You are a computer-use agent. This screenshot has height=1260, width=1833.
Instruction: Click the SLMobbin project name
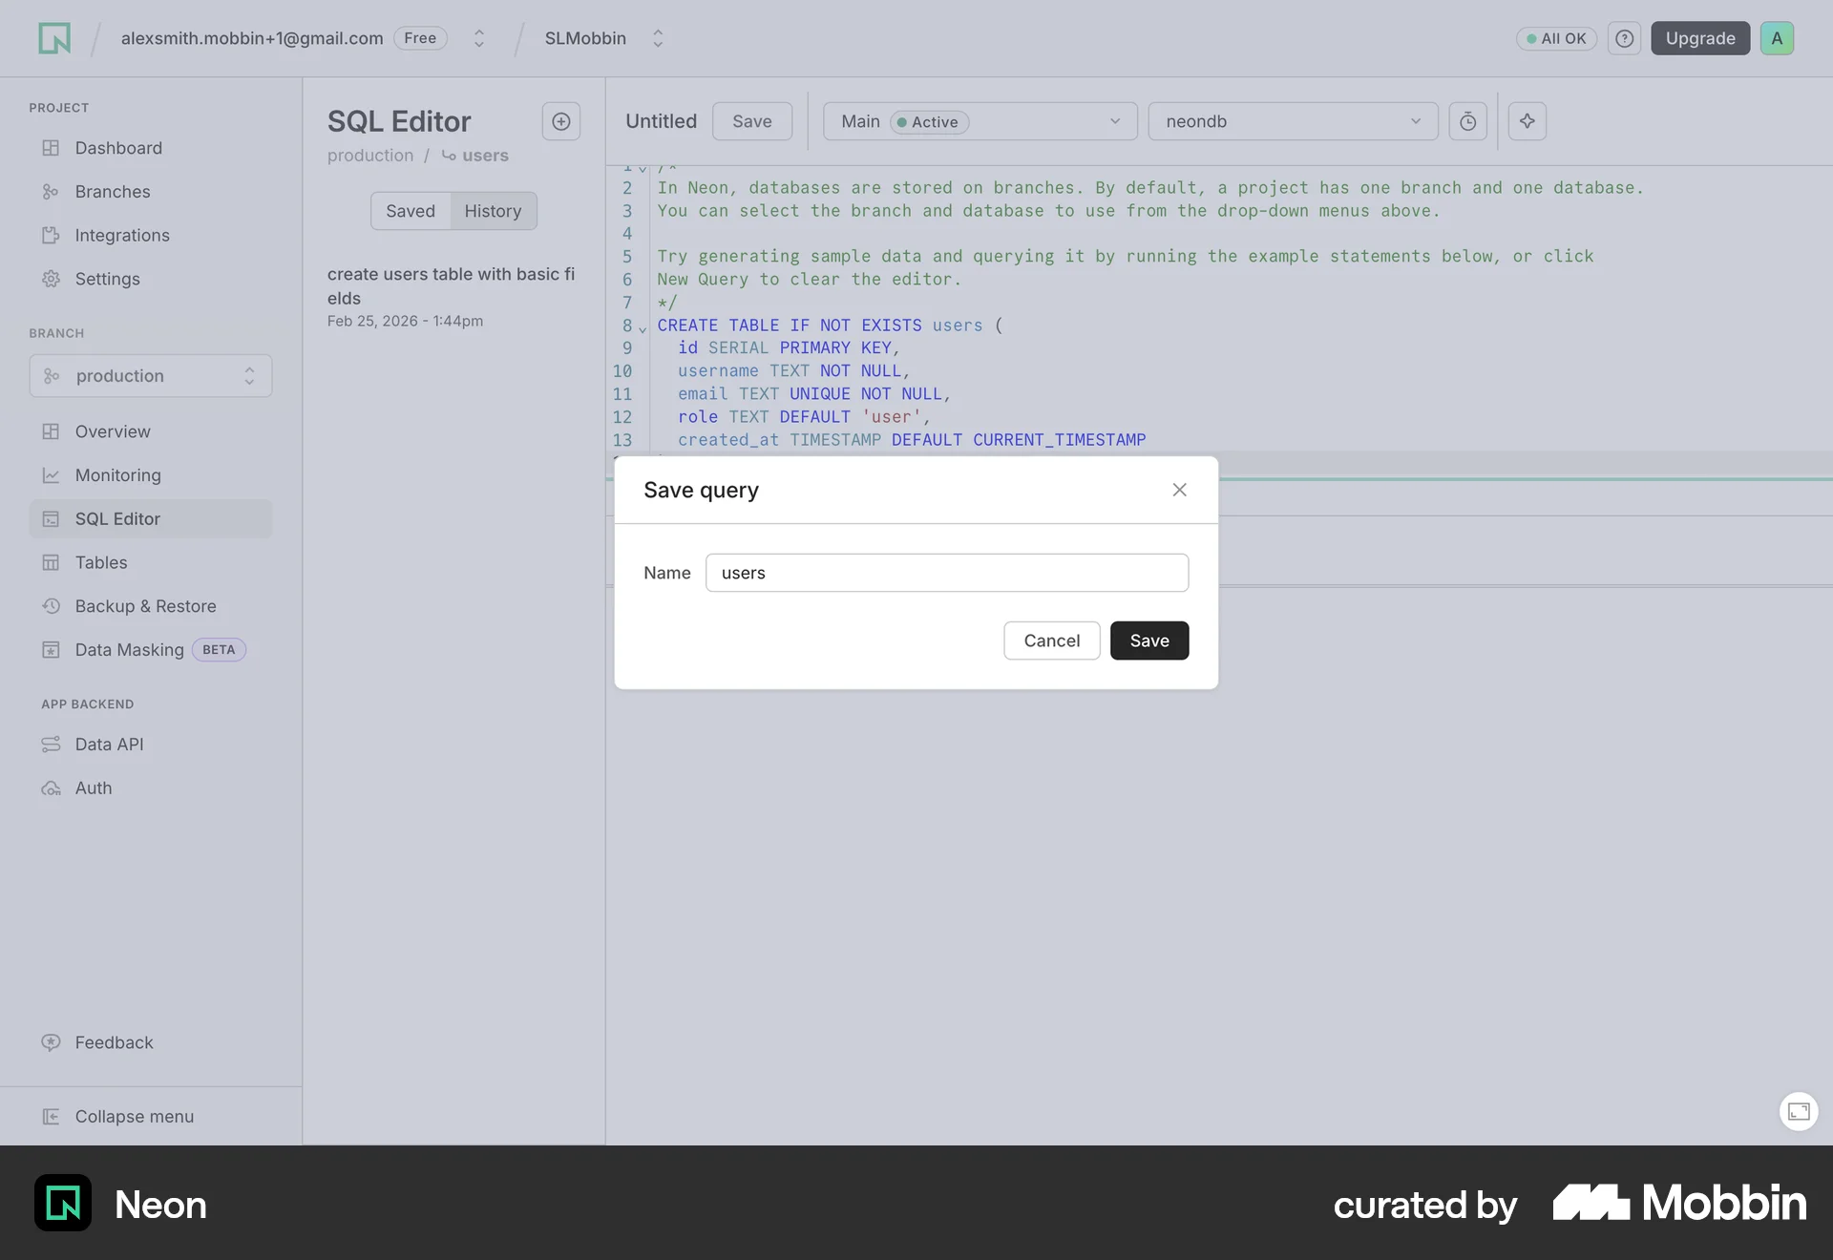[x=585, y=38]
